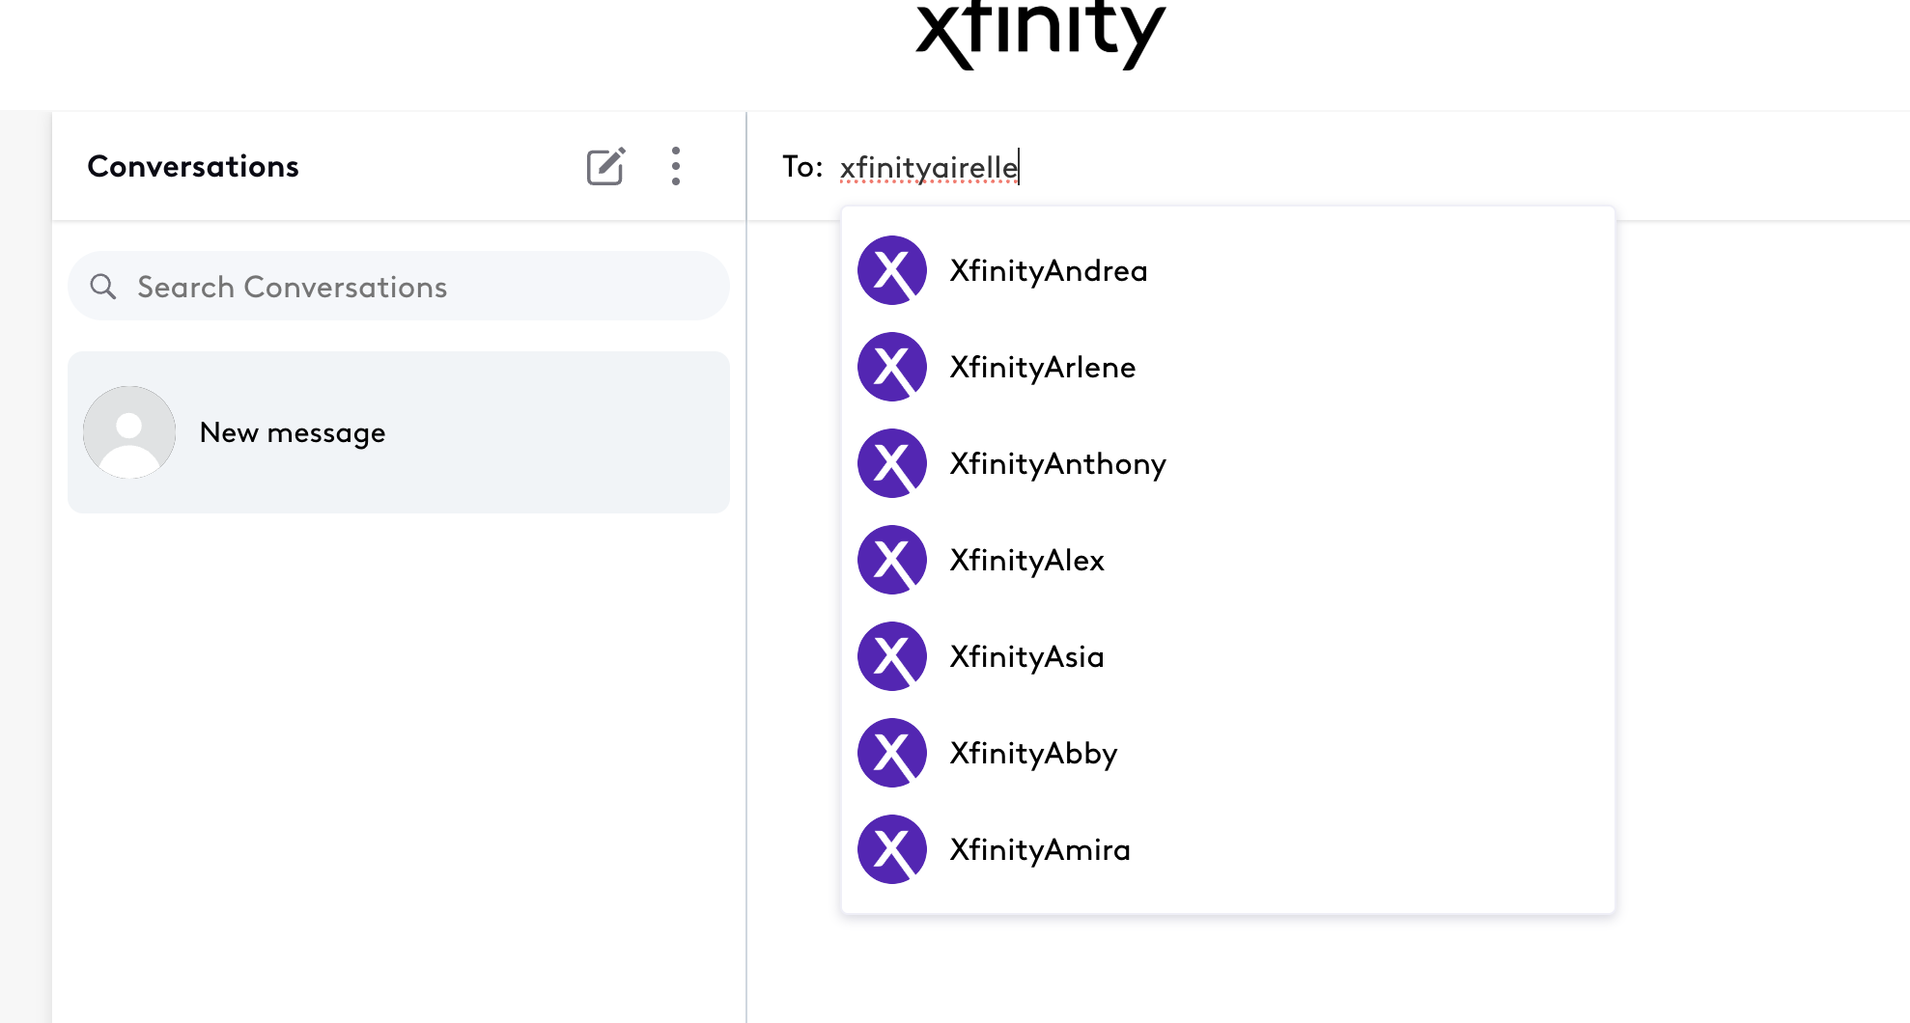Image resolution: width=1910 pixels, height=1023 pixels.
Task: Focus the Search Conversations field
Action: click(399, 287)
